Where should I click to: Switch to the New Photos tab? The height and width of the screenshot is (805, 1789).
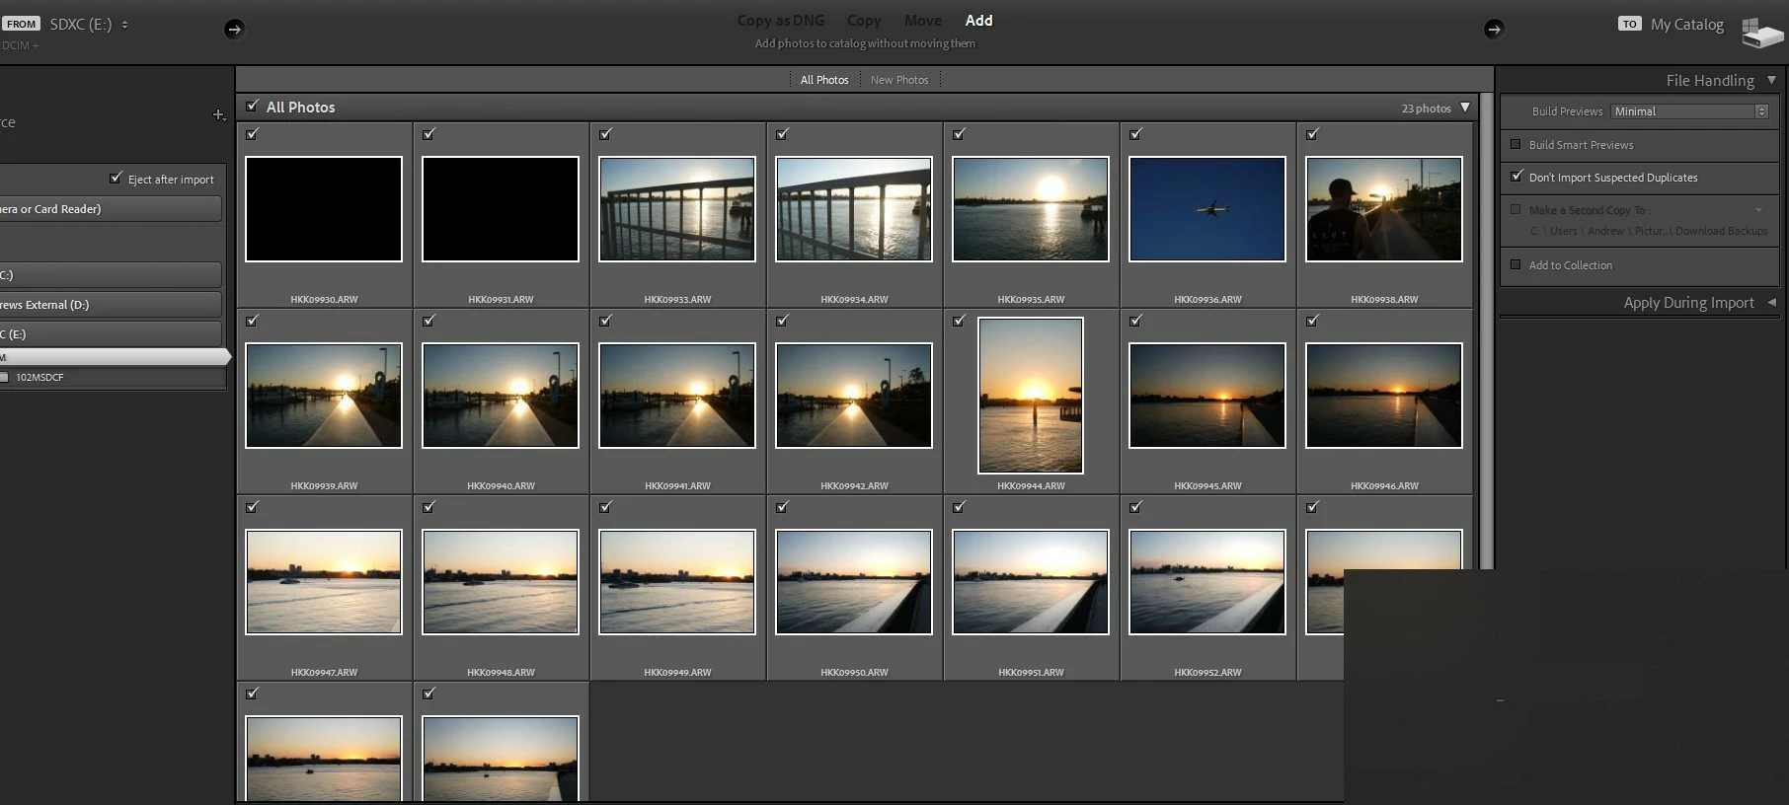899,80
